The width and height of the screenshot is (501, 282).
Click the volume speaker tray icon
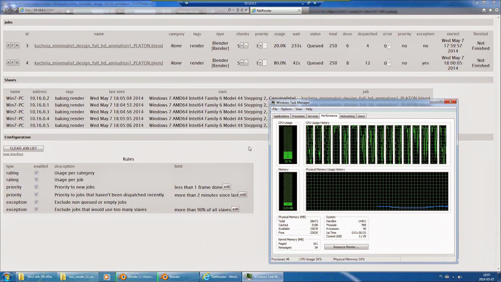coord(460,277)
